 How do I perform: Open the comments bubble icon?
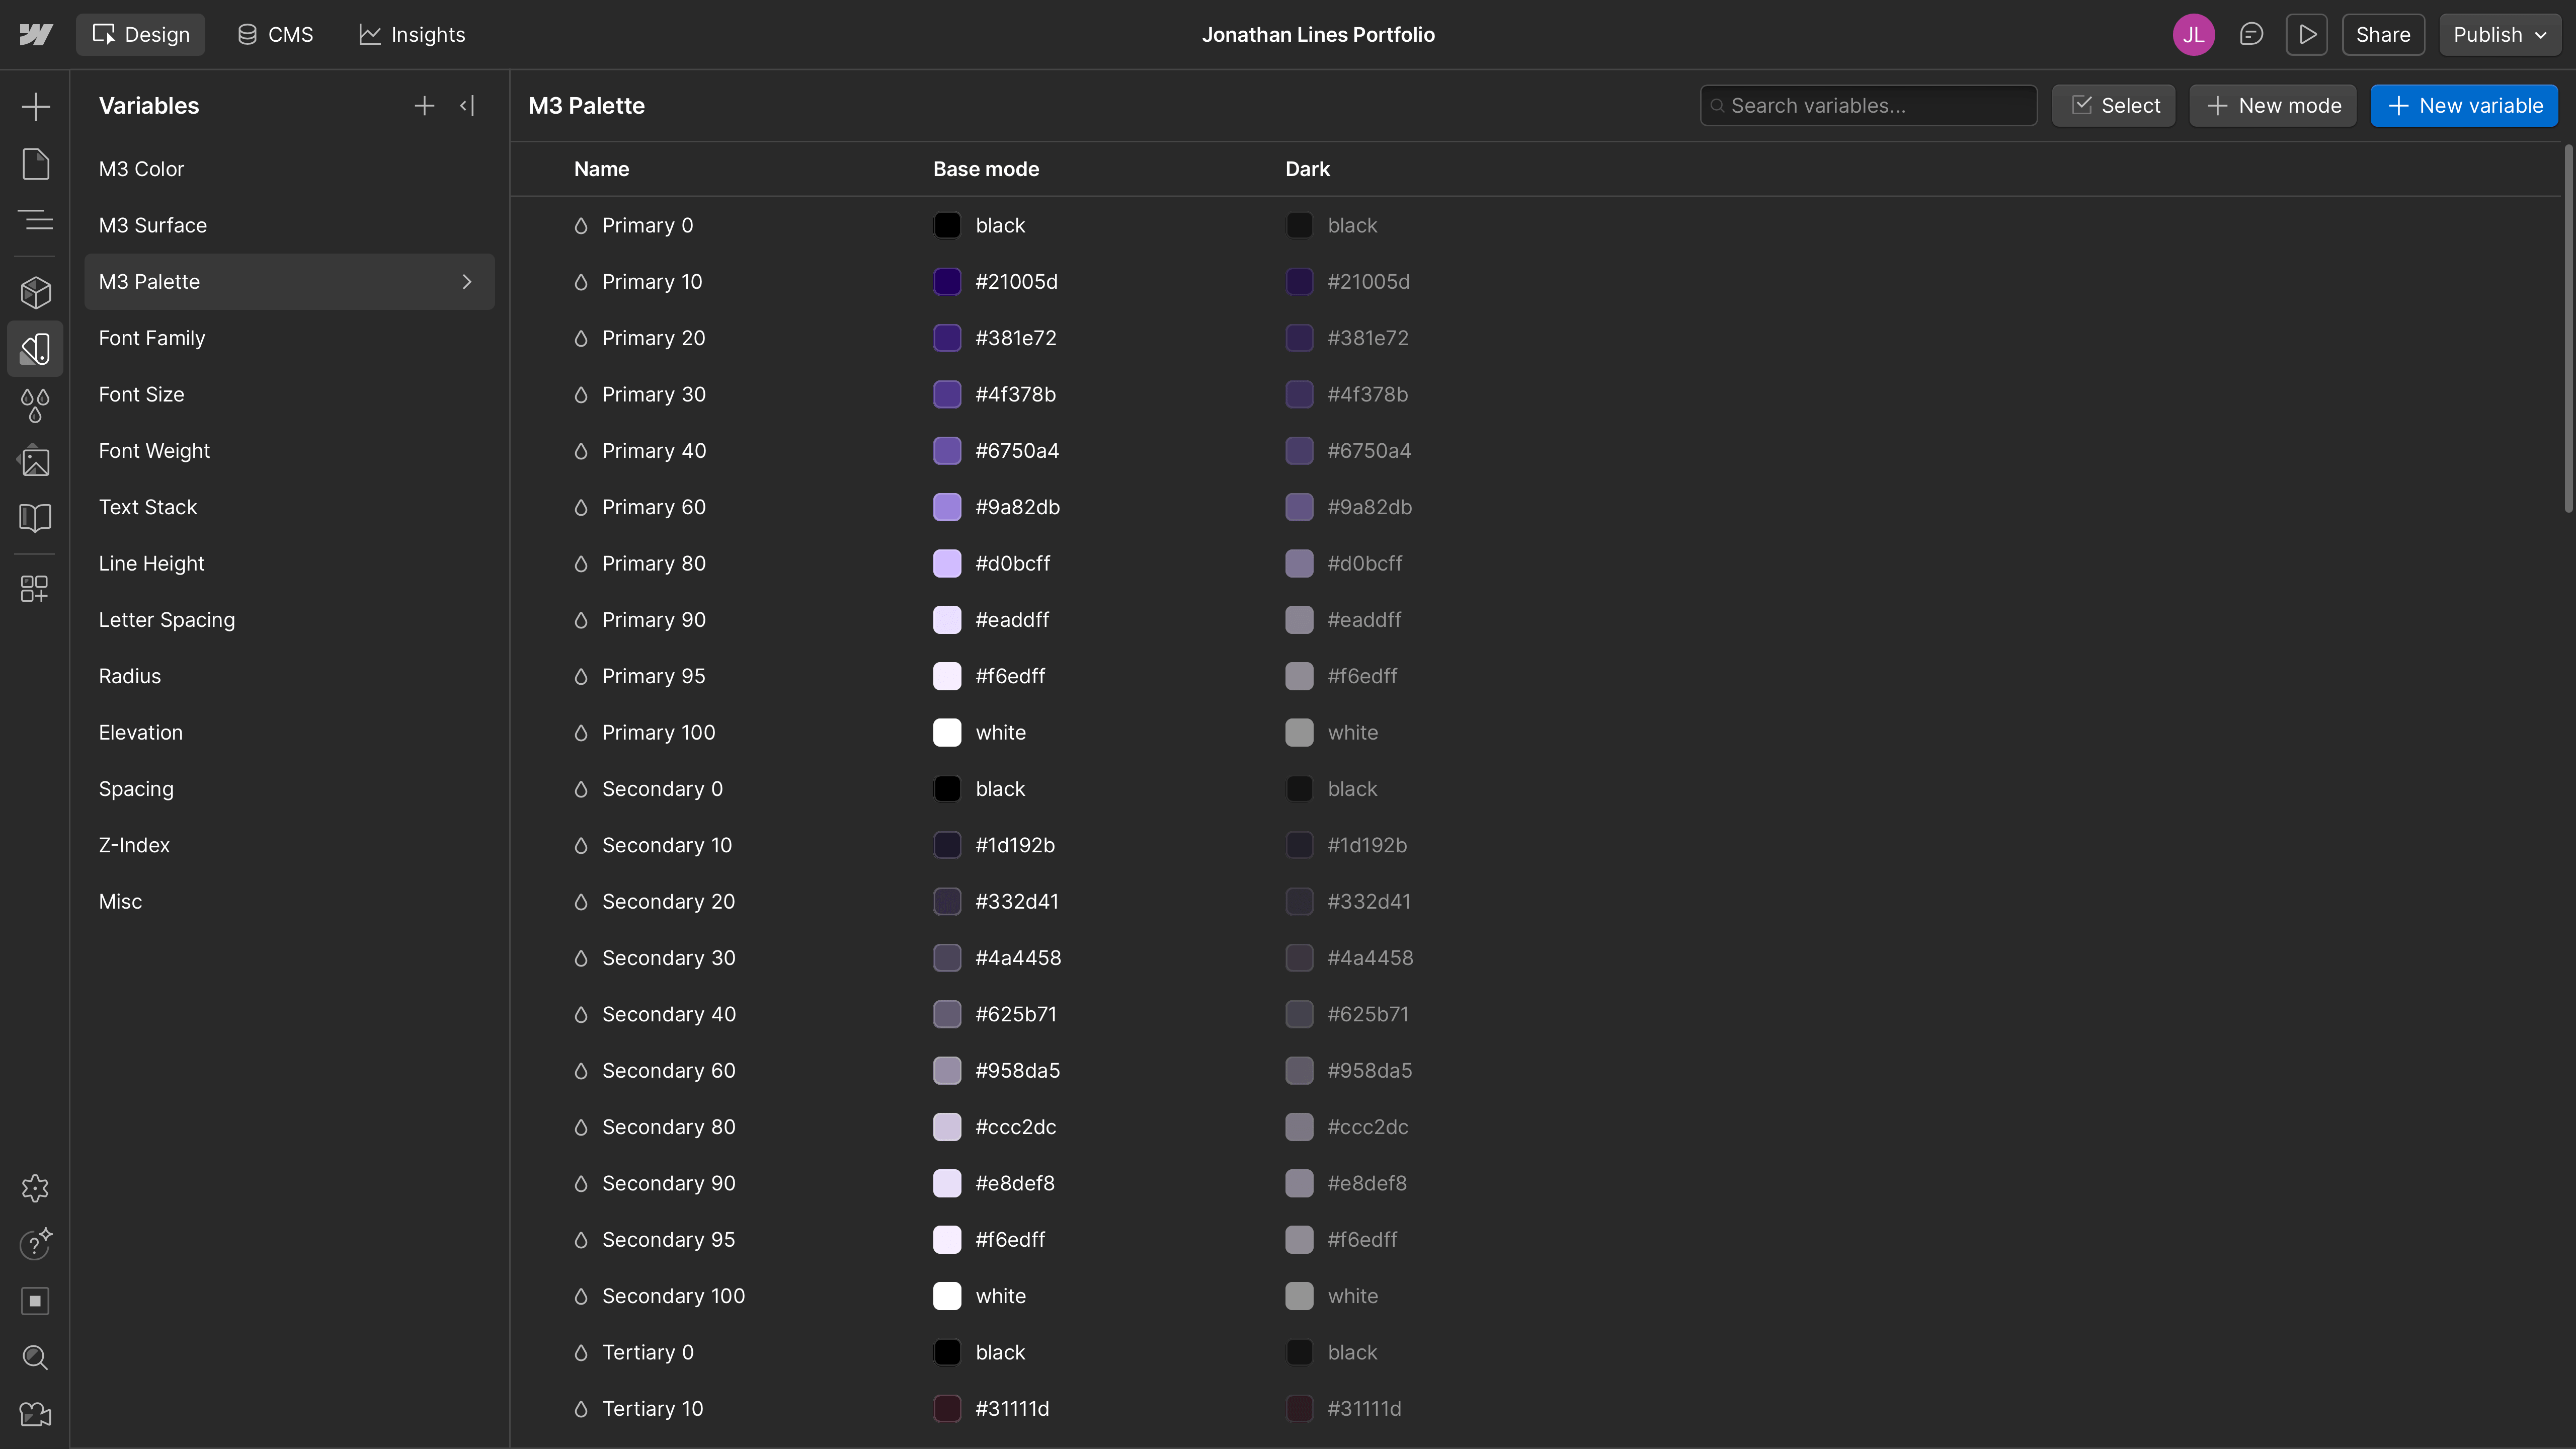pyautogui.click(x=2251, y=35)
